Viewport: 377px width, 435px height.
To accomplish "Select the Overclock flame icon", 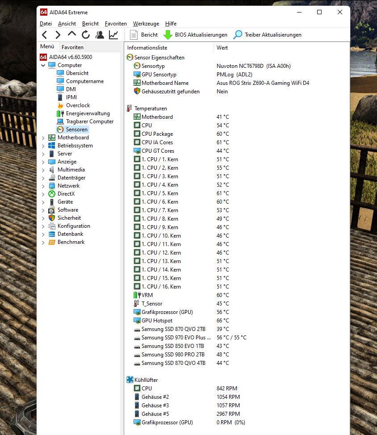I will (x=60, y=105).
